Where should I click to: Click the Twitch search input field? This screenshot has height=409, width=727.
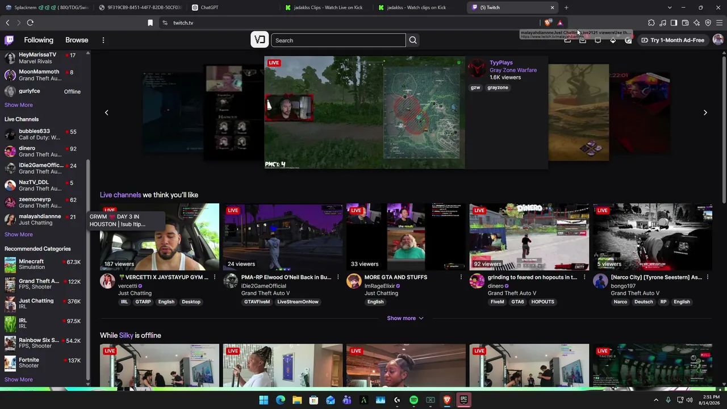339,40
